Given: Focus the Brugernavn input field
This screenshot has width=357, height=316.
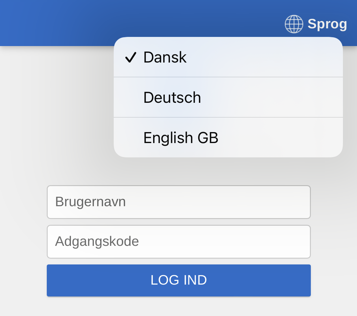Looking at the screenshot, I should click(178, 202).
